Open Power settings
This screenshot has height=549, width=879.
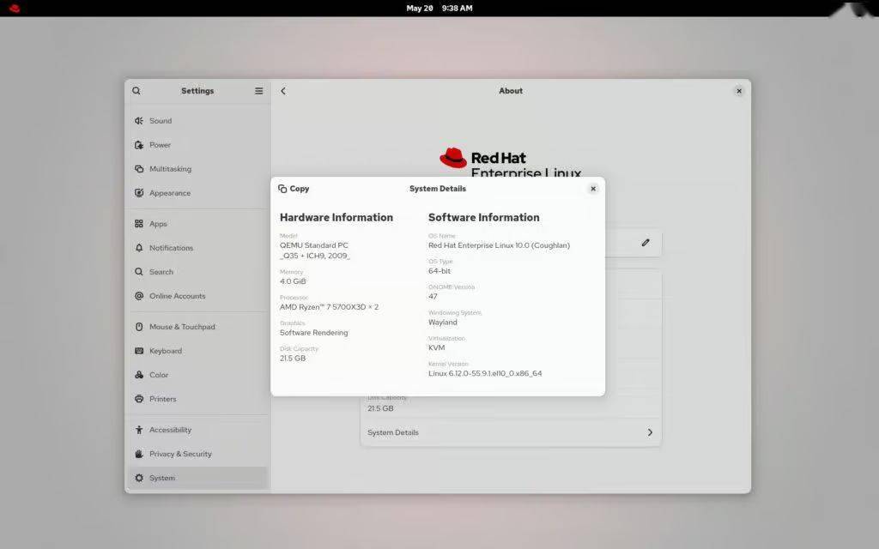coord(198,144)
